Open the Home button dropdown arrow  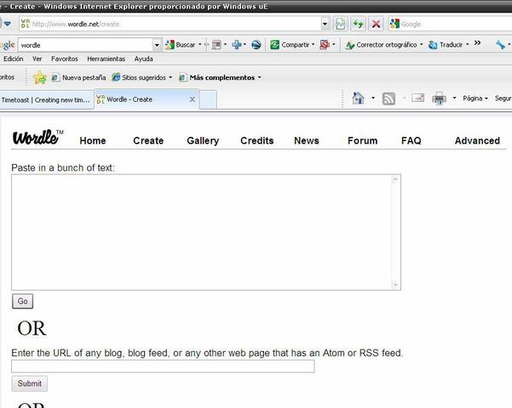coord(373,98)
